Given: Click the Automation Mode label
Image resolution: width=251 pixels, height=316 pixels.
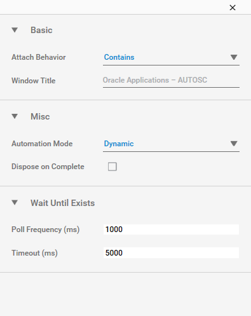Looking at the screenshot, I should [42, 144].
